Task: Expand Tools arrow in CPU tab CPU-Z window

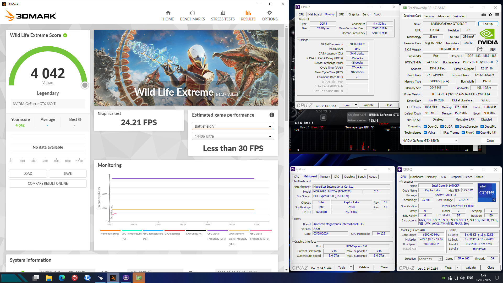Action: point(458,268)
